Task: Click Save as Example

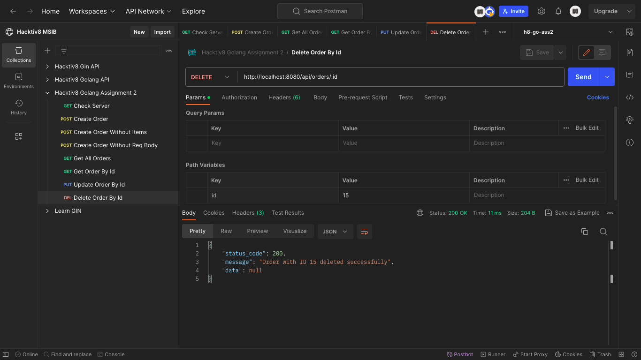Action: pyautogui.click(x=572, y=213)
